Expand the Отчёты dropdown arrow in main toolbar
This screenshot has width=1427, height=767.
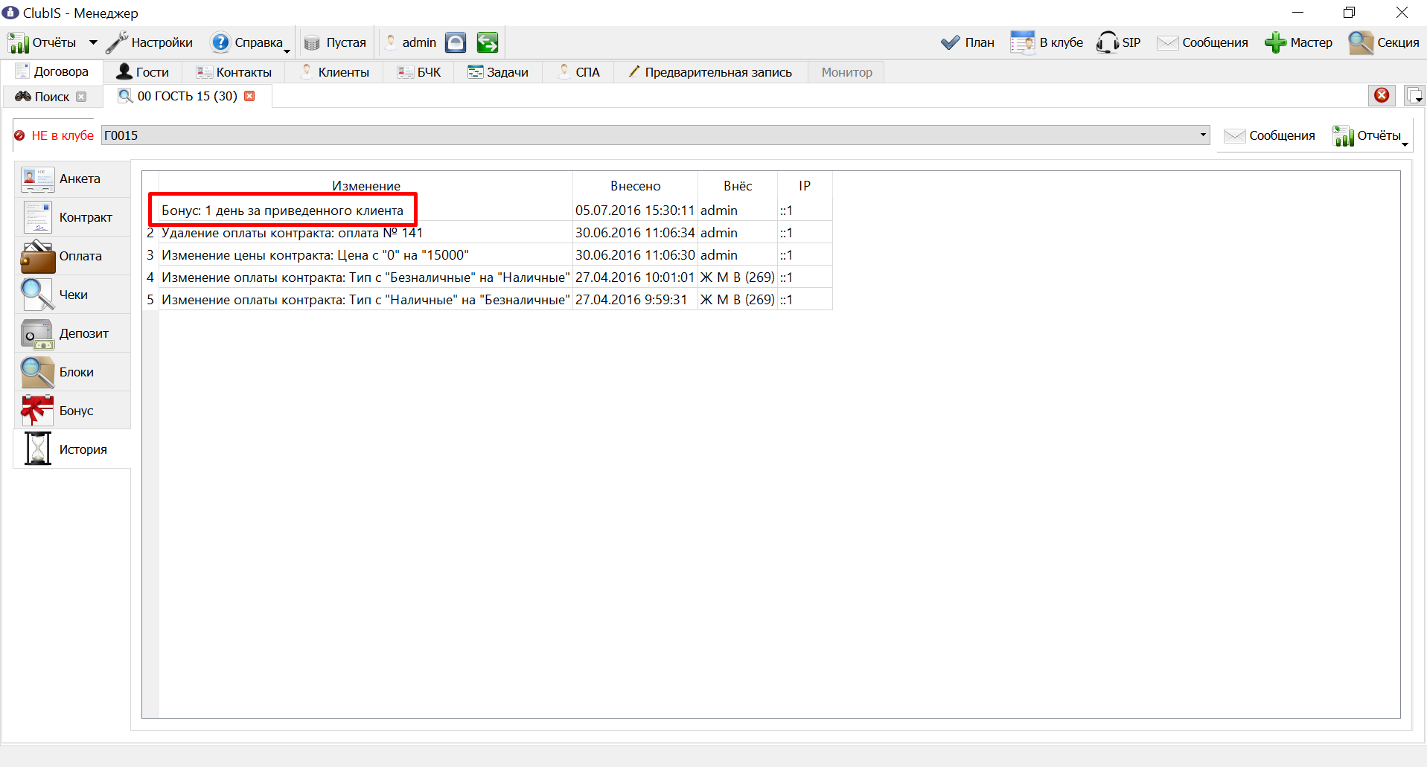[93, 42]
